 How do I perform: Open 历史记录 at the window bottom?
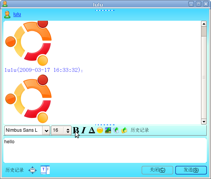[x=15, y=170]
